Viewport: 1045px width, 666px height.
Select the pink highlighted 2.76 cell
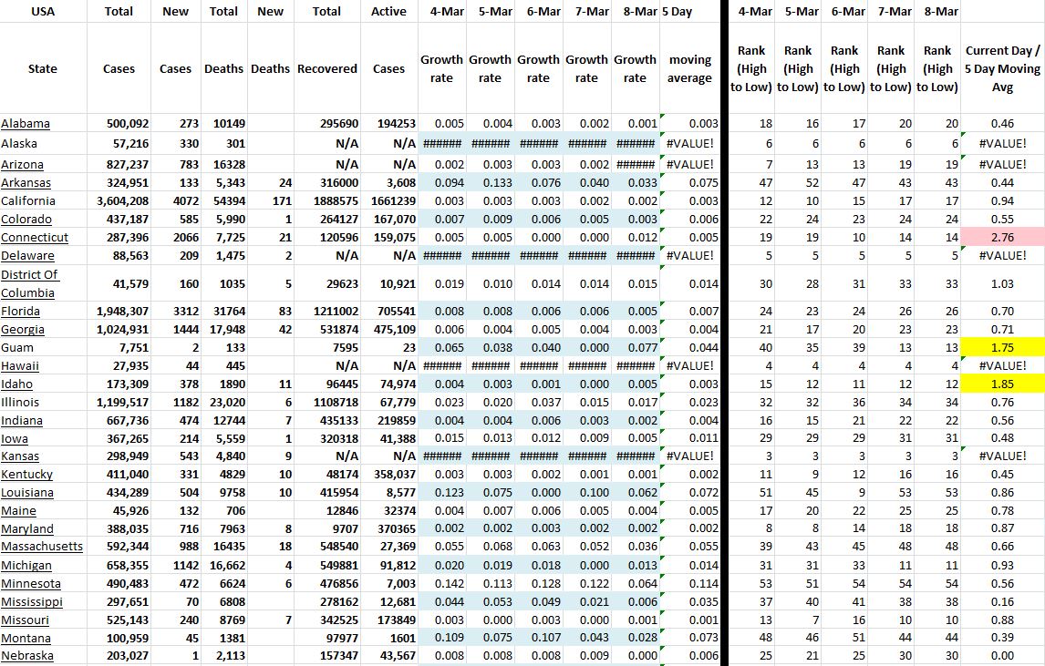[x=1002, y=238]
